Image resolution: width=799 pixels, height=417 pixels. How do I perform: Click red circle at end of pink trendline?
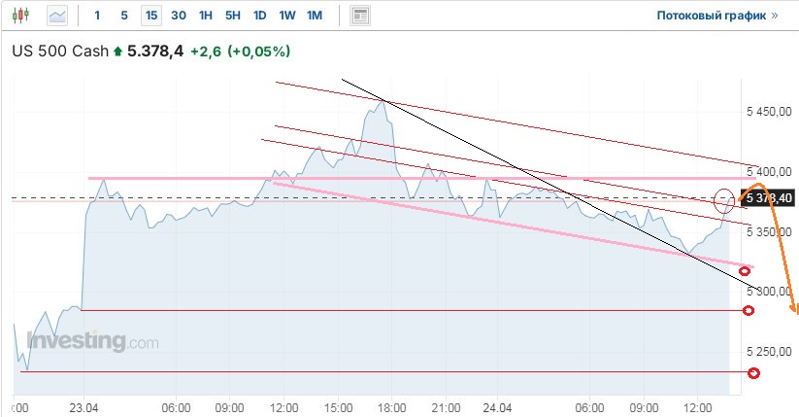tap(745, 270)
